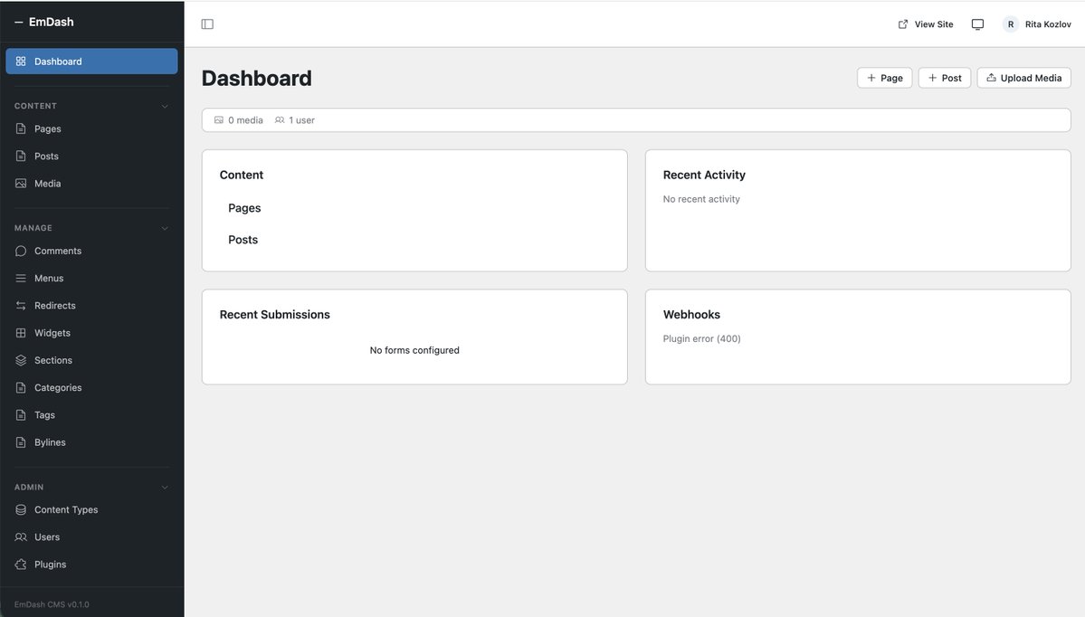The height and width of the screenshot is (617, 1085).
Task: Click the Plugins puzzle piece icon
Action: click(x=21, y=565)
